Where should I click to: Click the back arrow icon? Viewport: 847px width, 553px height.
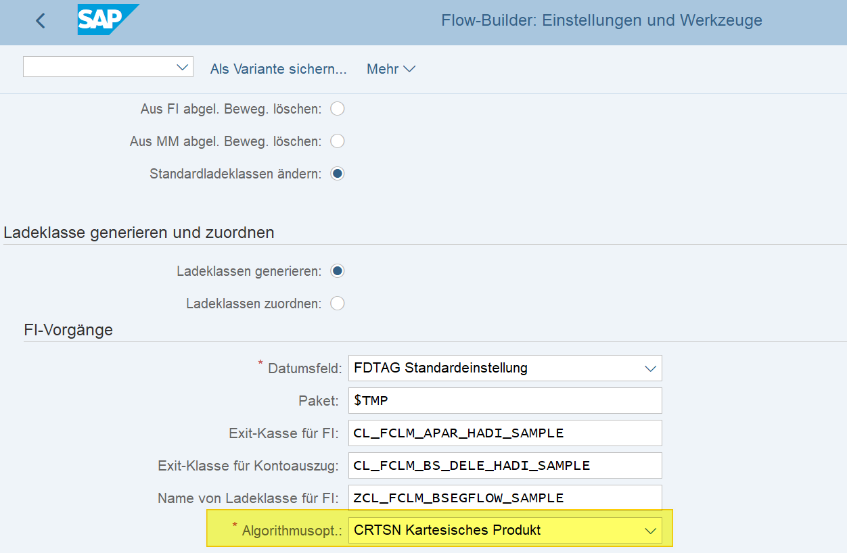point(41,21)
